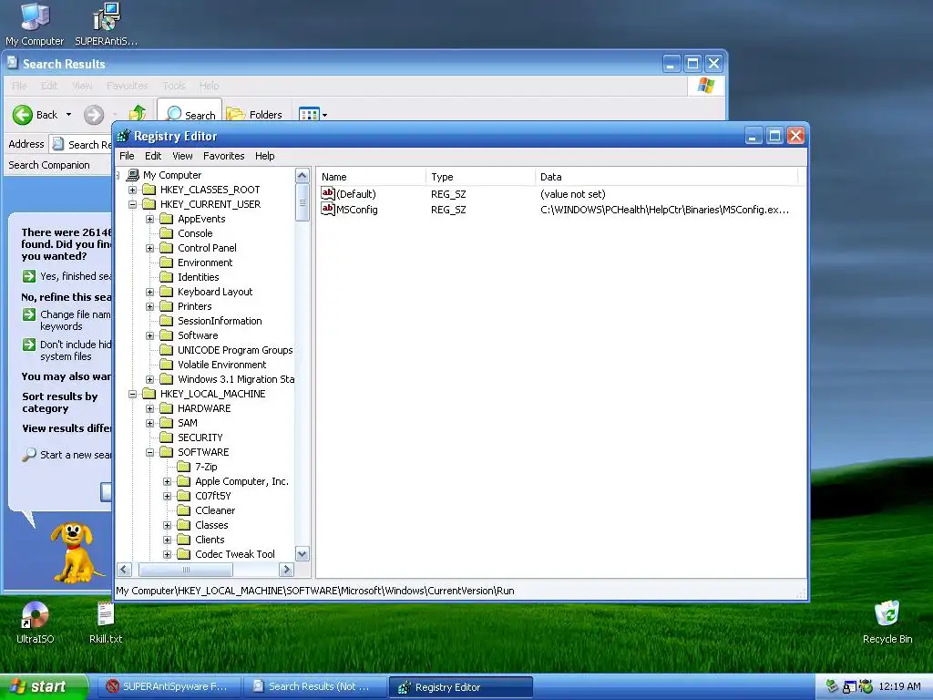Expand the HKEY_CLASSES_ROOT key
Viewport: 933px width, 700px height.
point(133,190)
